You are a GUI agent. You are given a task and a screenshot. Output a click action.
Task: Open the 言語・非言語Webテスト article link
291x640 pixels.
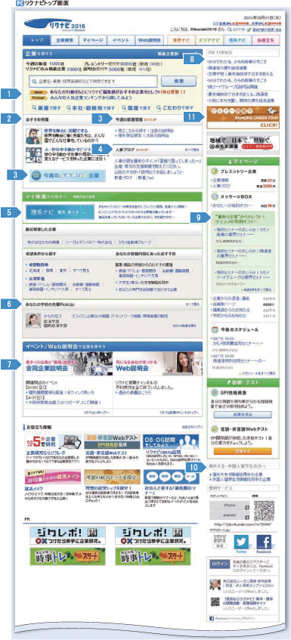click(x=105, y=453)
